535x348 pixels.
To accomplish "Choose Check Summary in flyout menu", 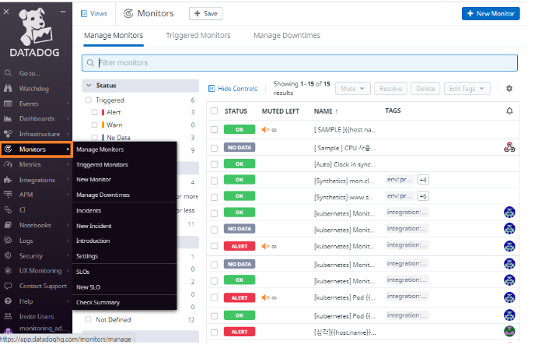I will click(98, 302).
